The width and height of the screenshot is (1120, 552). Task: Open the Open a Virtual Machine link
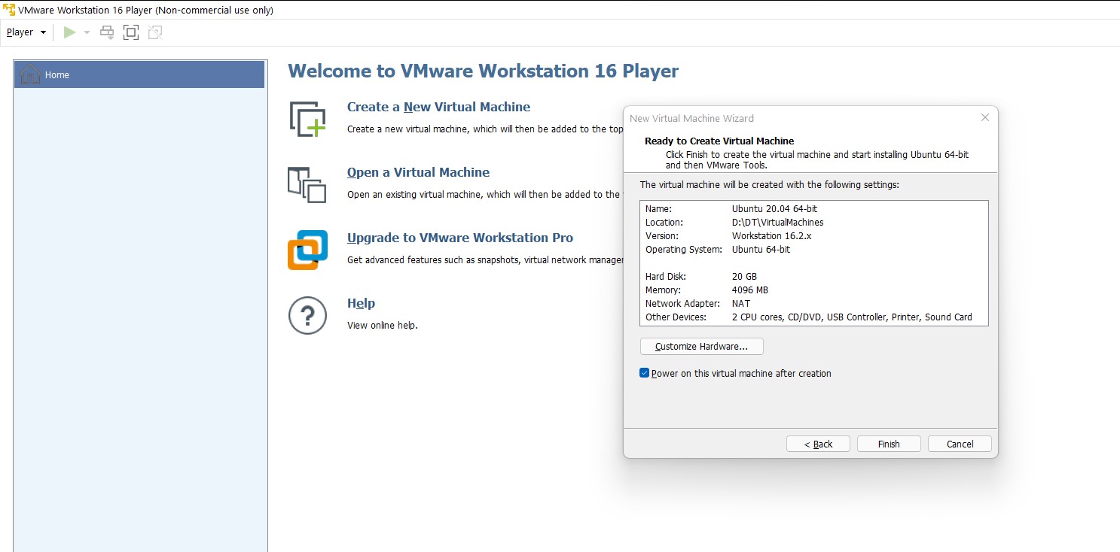418,172
